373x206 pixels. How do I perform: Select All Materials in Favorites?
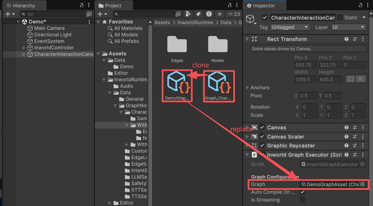click(128, 28)
